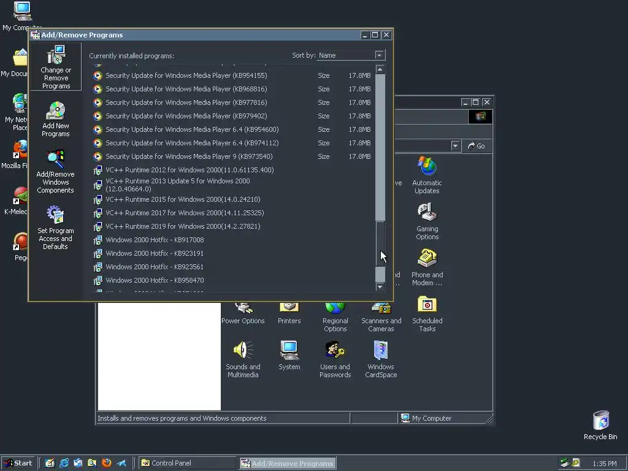Click the 1:35 PM system clock
Screen dimensions: 628x471
pyautogui.click(x=604, y=464)
